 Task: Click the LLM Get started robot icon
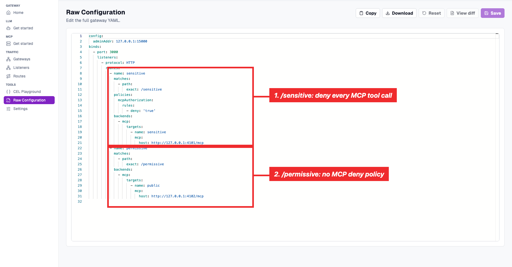pyautogui.click(x=8, y=28)
